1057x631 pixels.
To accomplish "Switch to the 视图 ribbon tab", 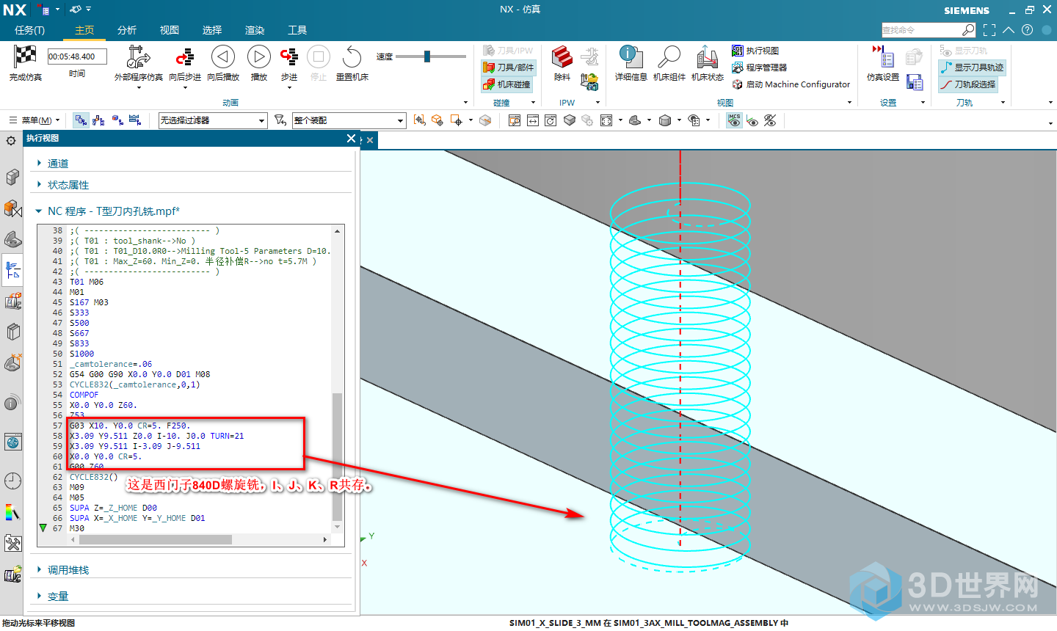I will tap(170, 30).
